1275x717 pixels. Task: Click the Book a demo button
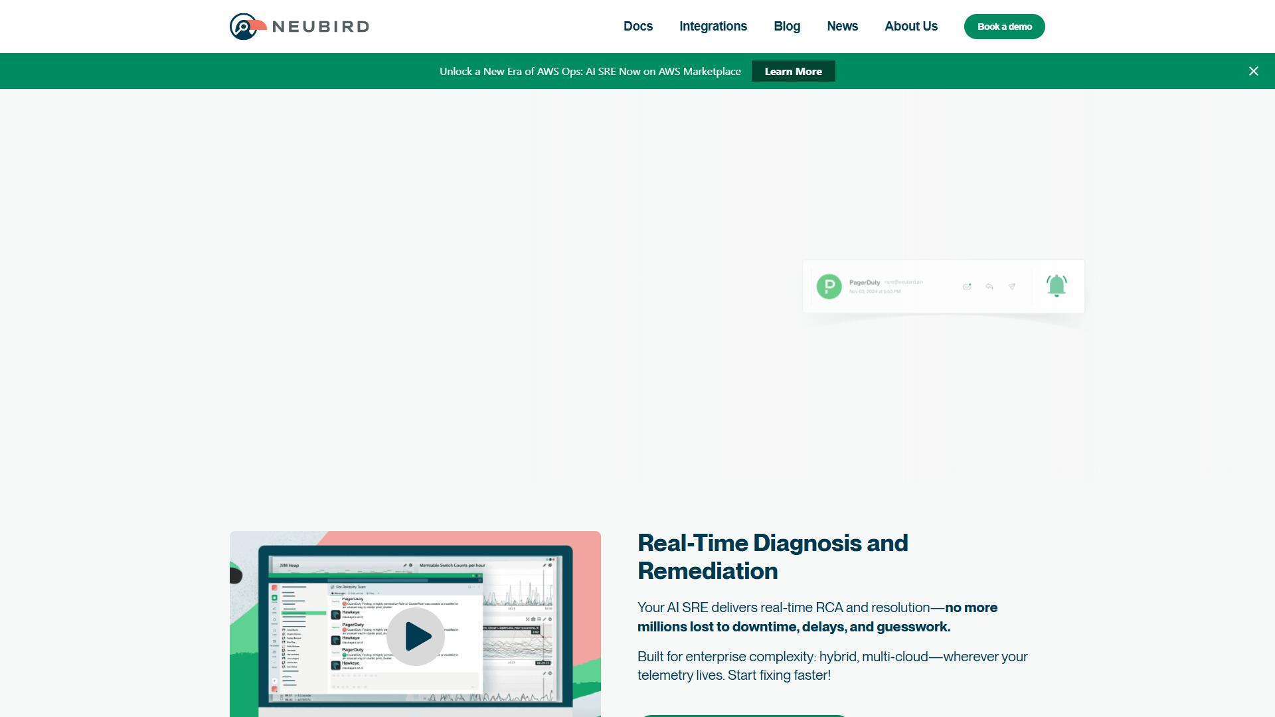click(1004, 27)
